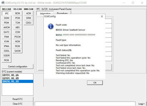The width and height of the screenshot is (147, 106).
Task: Minimize the ELMConfig main window
Action: click(124, 3)
